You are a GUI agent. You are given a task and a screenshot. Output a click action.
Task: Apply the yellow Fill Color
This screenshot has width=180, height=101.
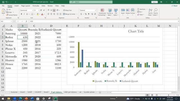[x=37, y=14]
